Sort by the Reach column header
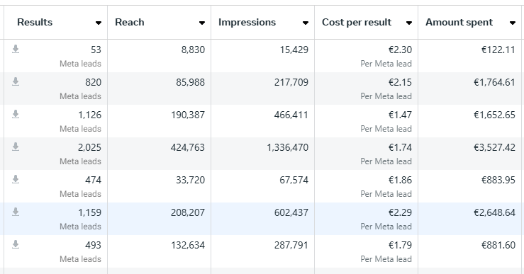The image size is (524, 274). pyautogui.click(x=130, y=23)
